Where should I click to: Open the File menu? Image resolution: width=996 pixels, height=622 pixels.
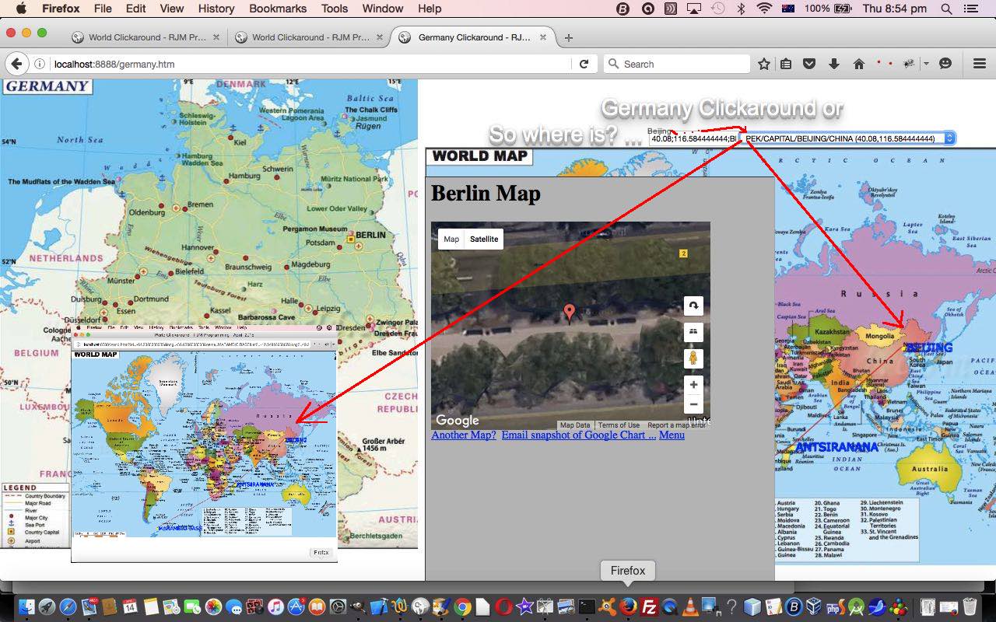coord(102,9)
